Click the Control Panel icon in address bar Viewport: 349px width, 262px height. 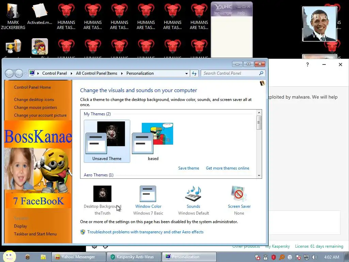tap(32, 73)
